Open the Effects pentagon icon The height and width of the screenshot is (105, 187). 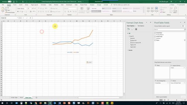tap(132, 29)
